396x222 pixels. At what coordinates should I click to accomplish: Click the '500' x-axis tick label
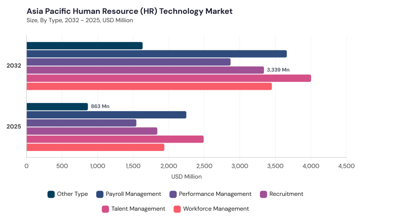coord(62,166)
